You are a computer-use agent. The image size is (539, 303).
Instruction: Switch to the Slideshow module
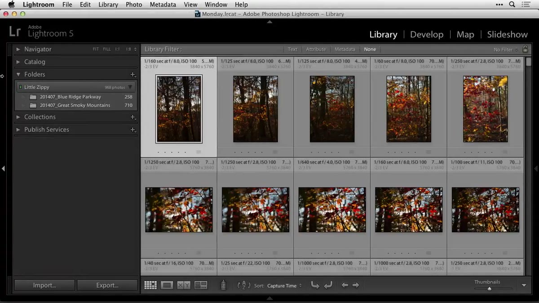coord(508,35)
